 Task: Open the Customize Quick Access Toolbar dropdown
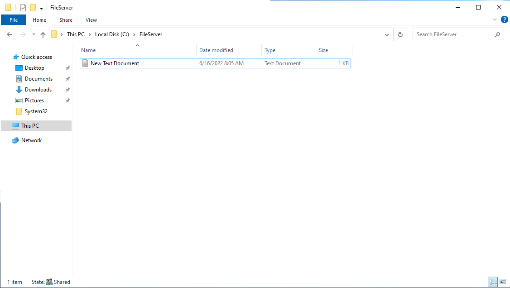point(41,8)
